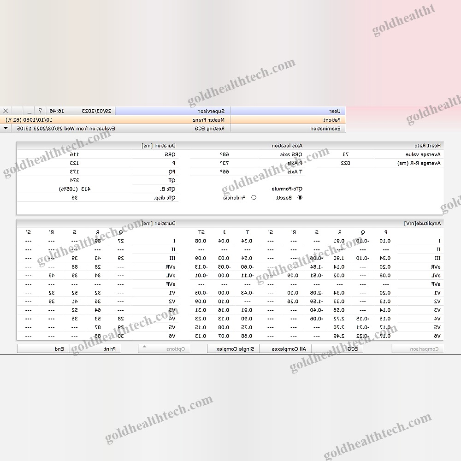Click V2 S amplitude value -1.59
This screenshot has width=461, height=461.
click(317, 301)
